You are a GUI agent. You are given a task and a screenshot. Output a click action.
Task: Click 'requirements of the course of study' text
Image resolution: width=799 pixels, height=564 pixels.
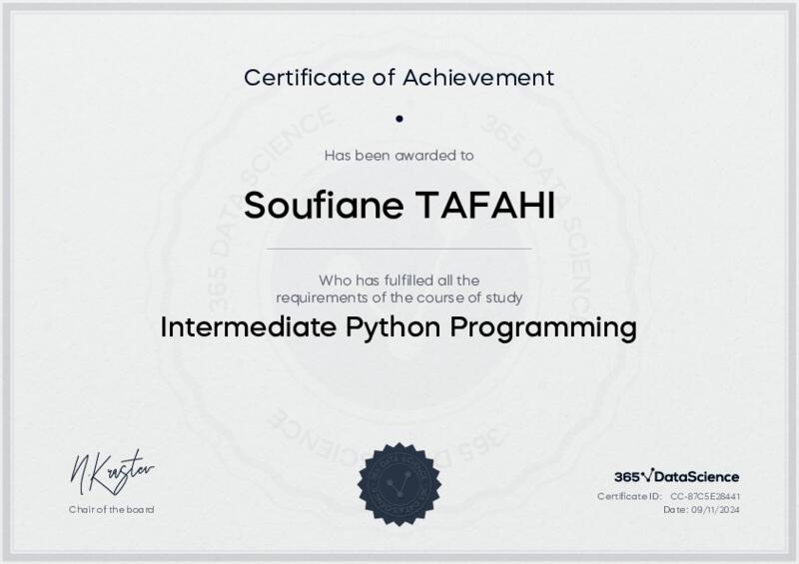coord(399,296)
